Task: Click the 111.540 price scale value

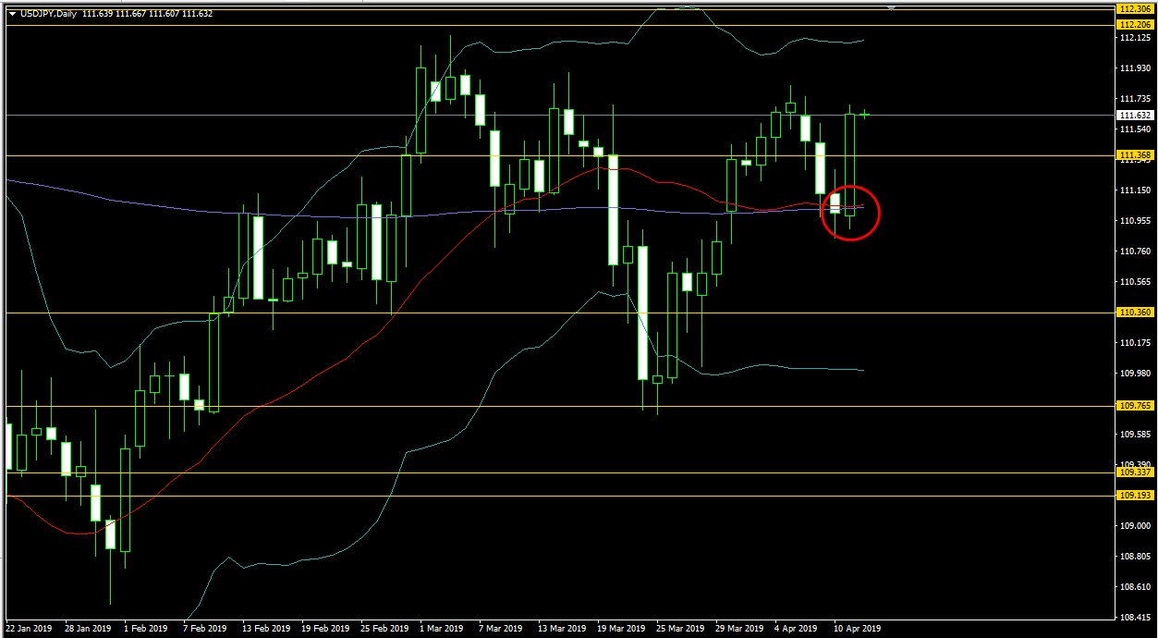Action: pos(1134,129)
